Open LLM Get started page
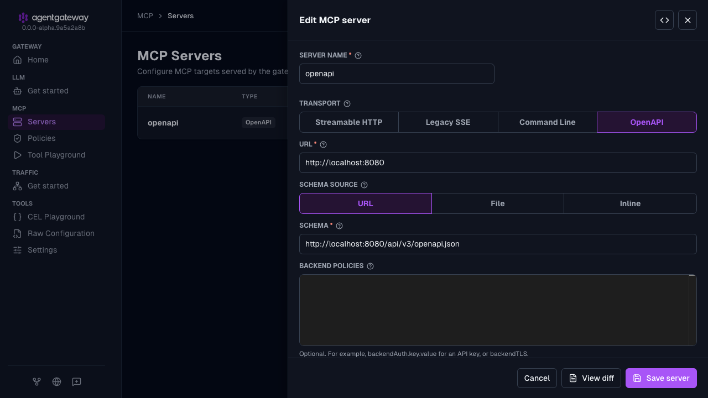This screenshot has height=398, width=708. (x=56, y=91)
